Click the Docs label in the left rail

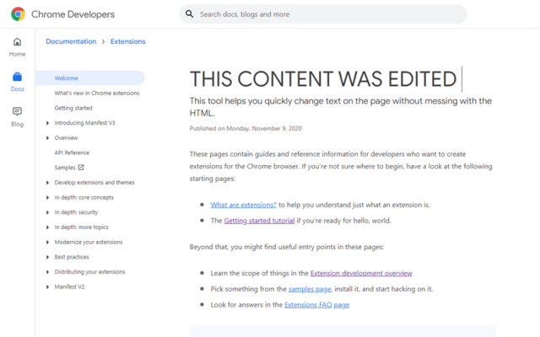click(17, 89)
